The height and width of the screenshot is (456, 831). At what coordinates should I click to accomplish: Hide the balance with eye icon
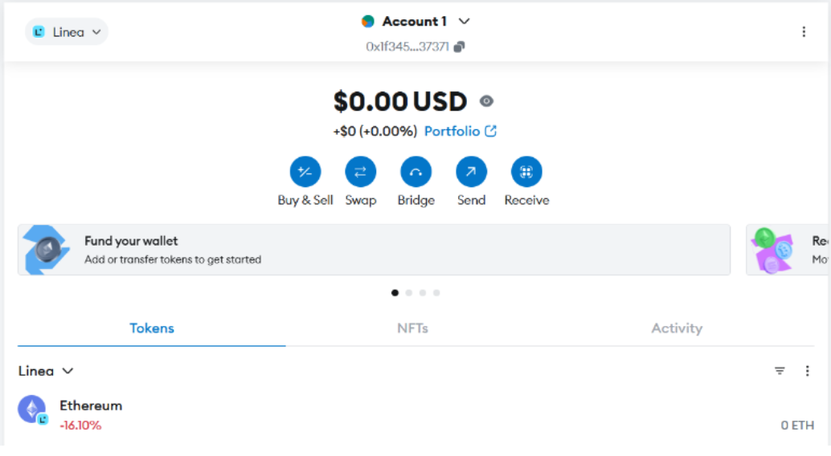pos(486,101)
